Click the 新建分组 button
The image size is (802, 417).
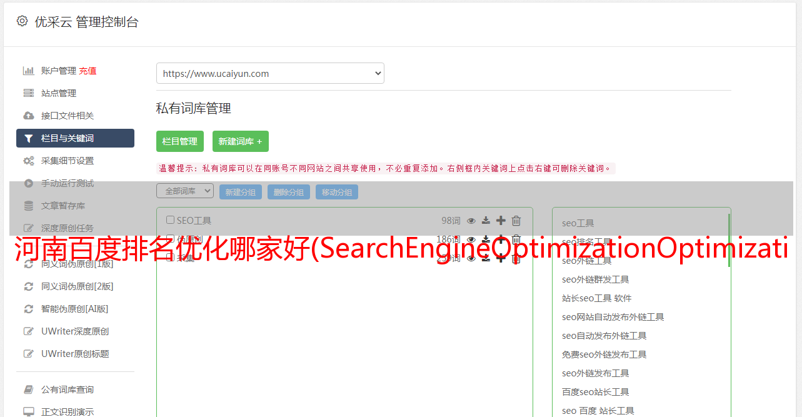(241, 192)
